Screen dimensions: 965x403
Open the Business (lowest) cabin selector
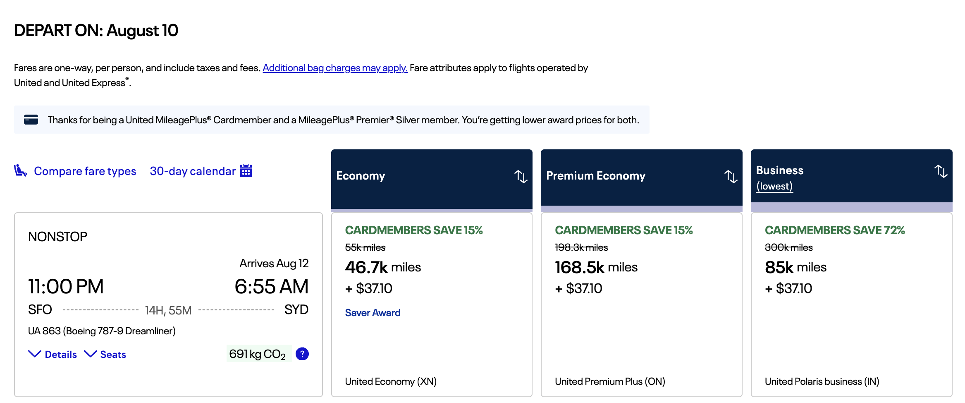(x=774, y=186)
